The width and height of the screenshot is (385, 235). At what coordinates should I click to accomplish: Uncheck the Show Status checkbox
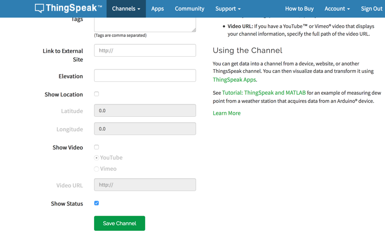96,203
